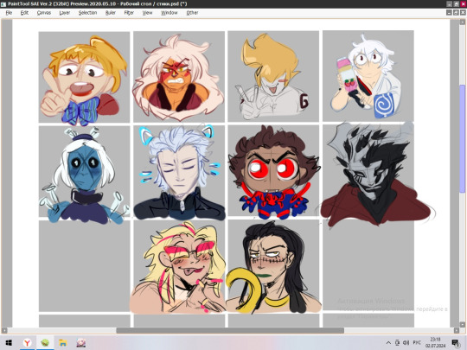Click the PaintTool SAI title bar app icon
The height and width of the screenshot is (350, 467).
(3, 3)
